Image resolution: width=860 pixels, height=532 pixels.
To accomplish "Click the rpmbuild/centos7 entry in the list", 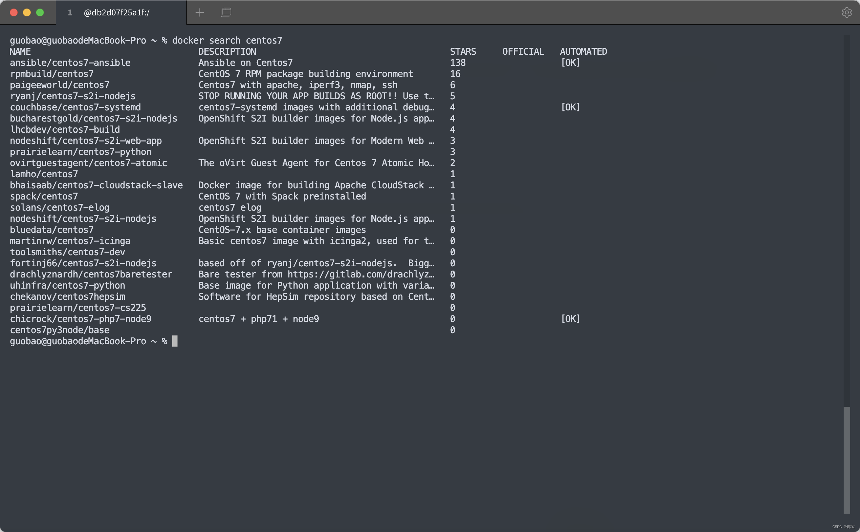I will [x=52, y=73].
